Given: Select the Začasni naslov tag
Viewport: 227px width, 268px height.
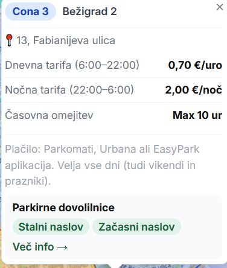Looking at the screenshot, I should point(136,227).
